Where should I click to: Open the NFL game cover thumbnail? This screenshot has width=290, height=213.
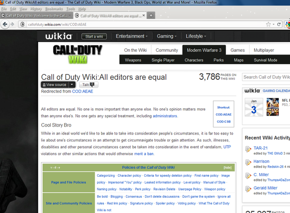272,107
